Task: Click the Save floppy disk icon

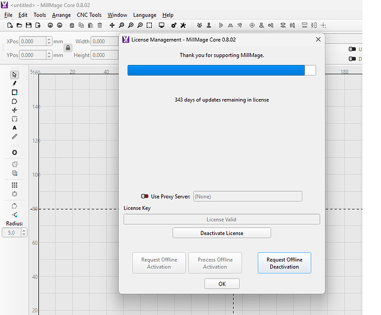Action: coord(29,25)
